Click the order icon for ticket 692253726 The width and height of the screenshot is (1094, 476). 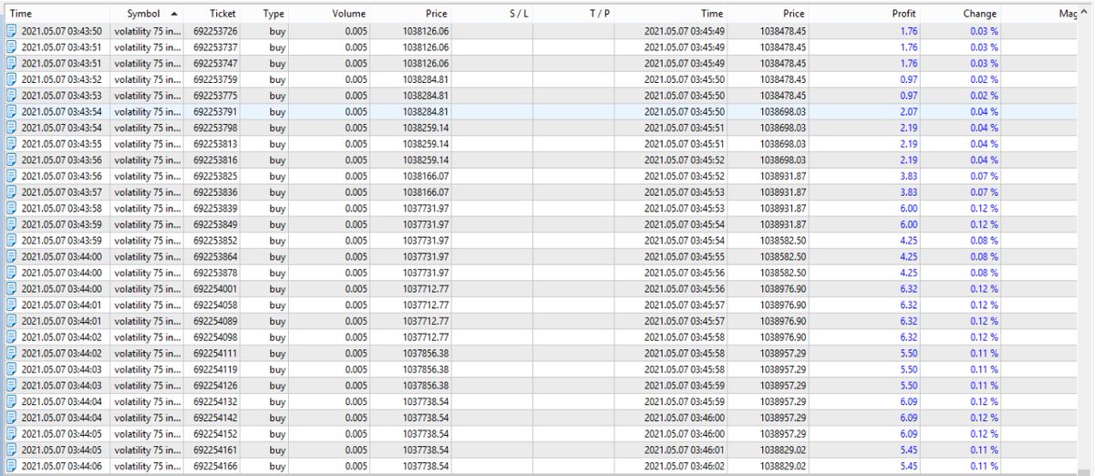click(x=11, y=31)
